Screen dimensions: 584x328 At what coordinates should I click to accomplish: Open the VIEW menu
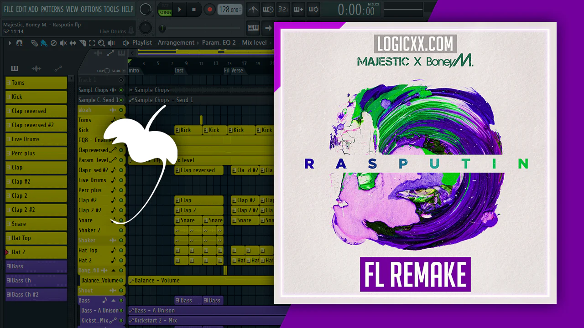click(x=72, y=9)
